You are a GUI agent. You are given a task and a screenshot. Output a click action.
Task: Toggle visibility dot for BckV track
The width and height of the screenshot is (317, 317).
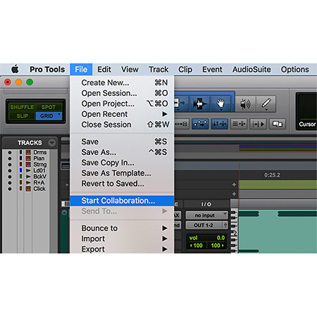pos(10,177)
